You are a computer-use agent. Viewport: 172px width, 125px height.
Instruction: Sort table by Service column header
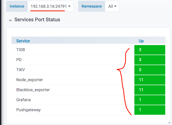pyautogui.click(x=23, y=41)
